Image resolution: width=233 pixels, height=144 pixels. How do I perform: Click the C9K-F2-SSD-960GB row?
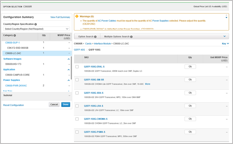(37, 48)
